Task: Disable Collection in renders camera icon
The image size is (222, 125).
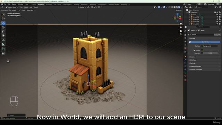Action: click(x=220, y=12)
